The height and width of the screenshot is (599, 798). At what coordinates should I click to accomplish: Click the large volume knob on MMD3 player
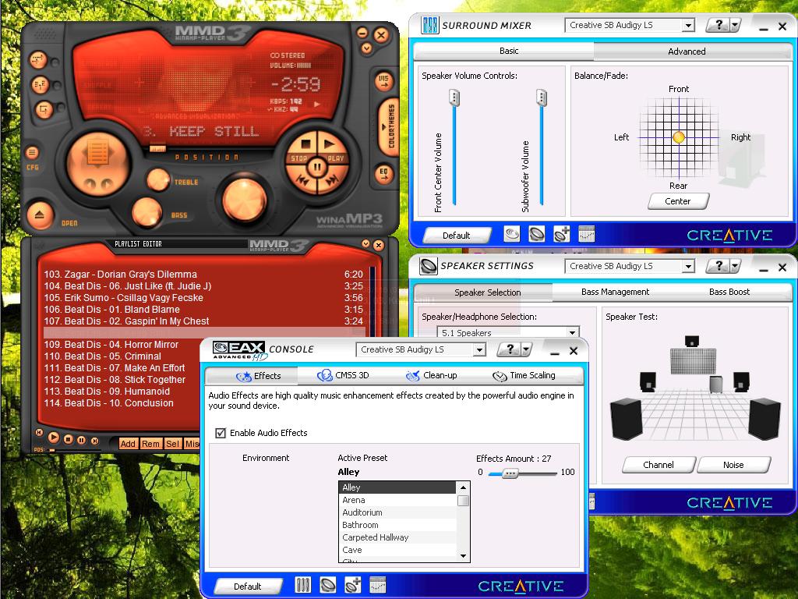point(245,199)
